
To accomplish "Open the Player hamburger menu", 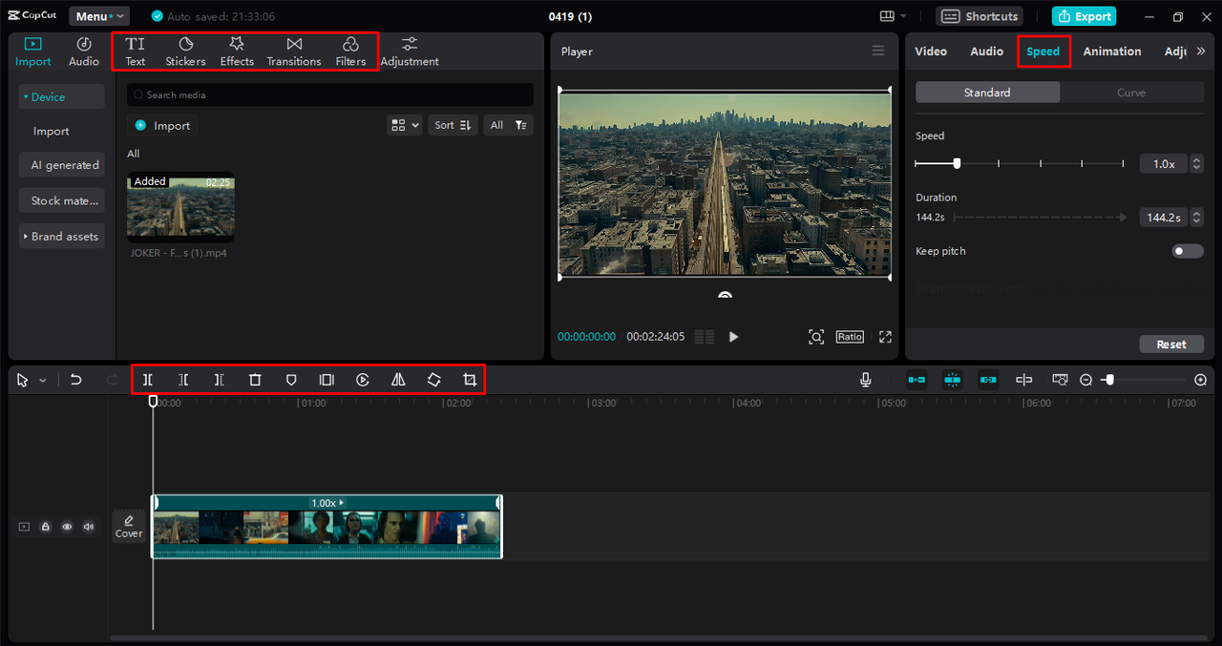I will pos(878,52).
